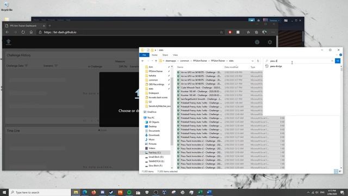
Task: Open the dashboard settings gear
Action: click(270, 42)
